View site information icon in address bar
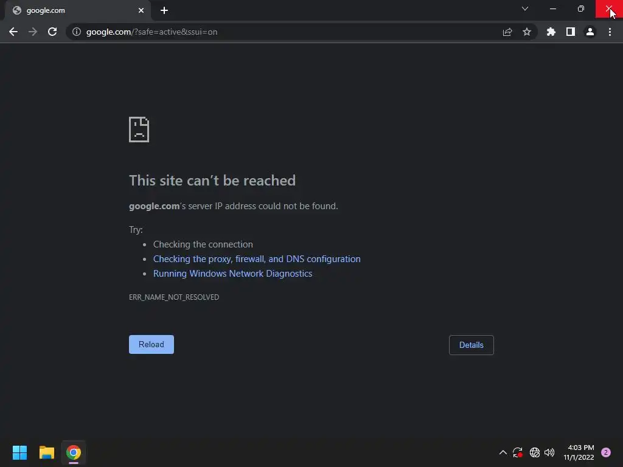 tap(77, 32)
